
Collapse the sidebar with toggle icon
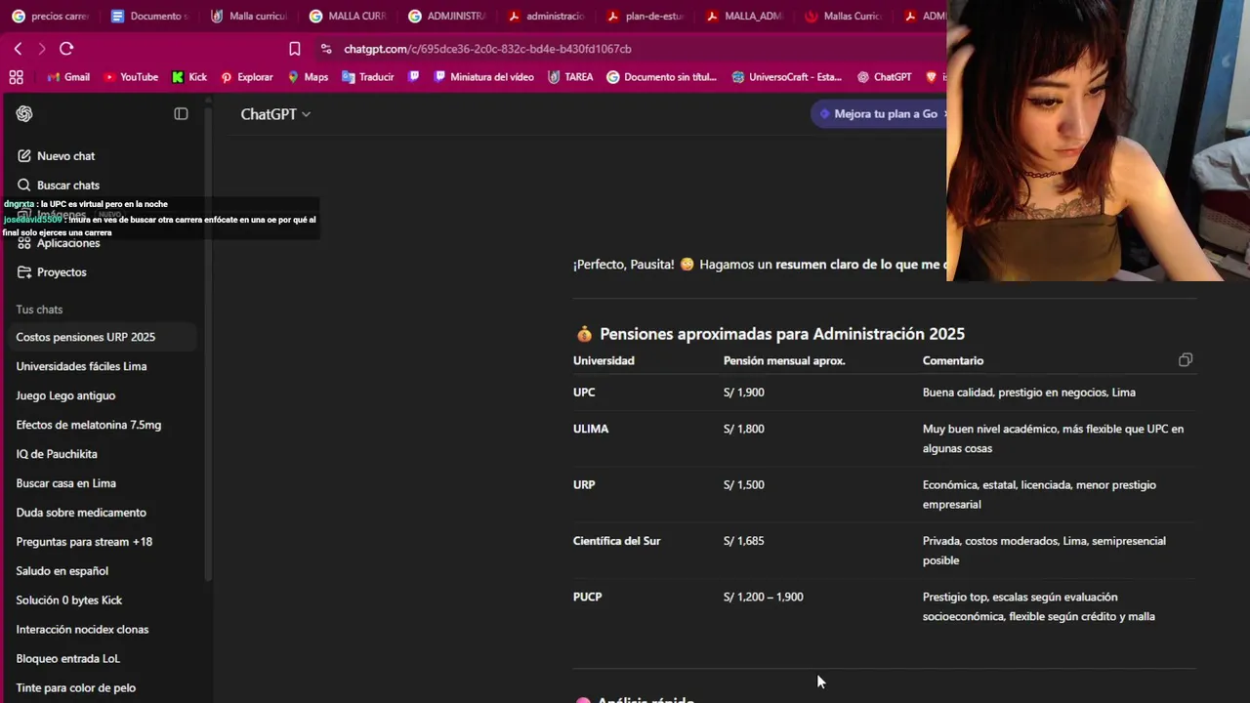181,114
